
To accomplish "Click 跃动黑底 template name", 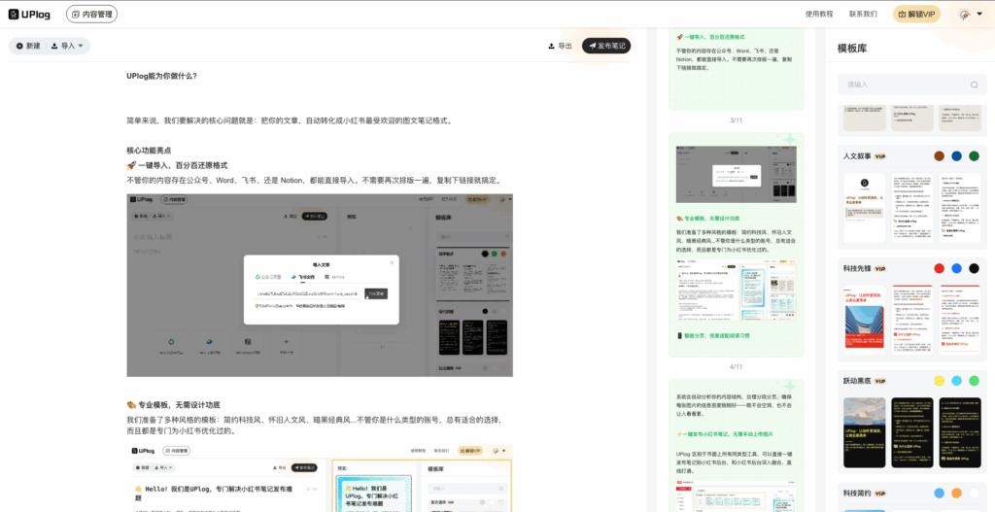I will click(x=857, y=381).
